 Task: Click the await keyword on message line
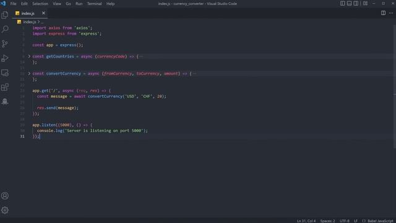(x=80, y=97)
